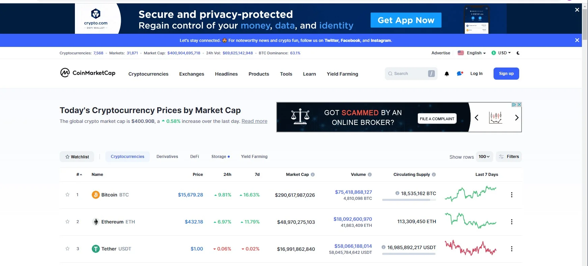Open Tether row three-dot menu
This screenshot has height=266, width=588.
[512, 249]
